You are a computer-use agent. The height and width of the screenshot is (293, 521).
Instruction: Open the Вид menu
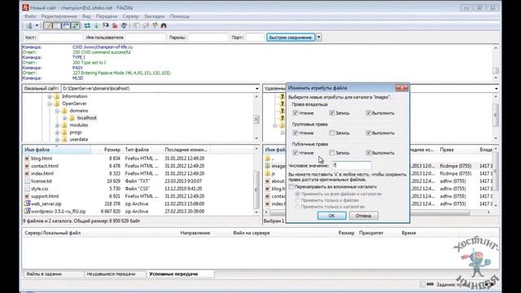(86, 16)
